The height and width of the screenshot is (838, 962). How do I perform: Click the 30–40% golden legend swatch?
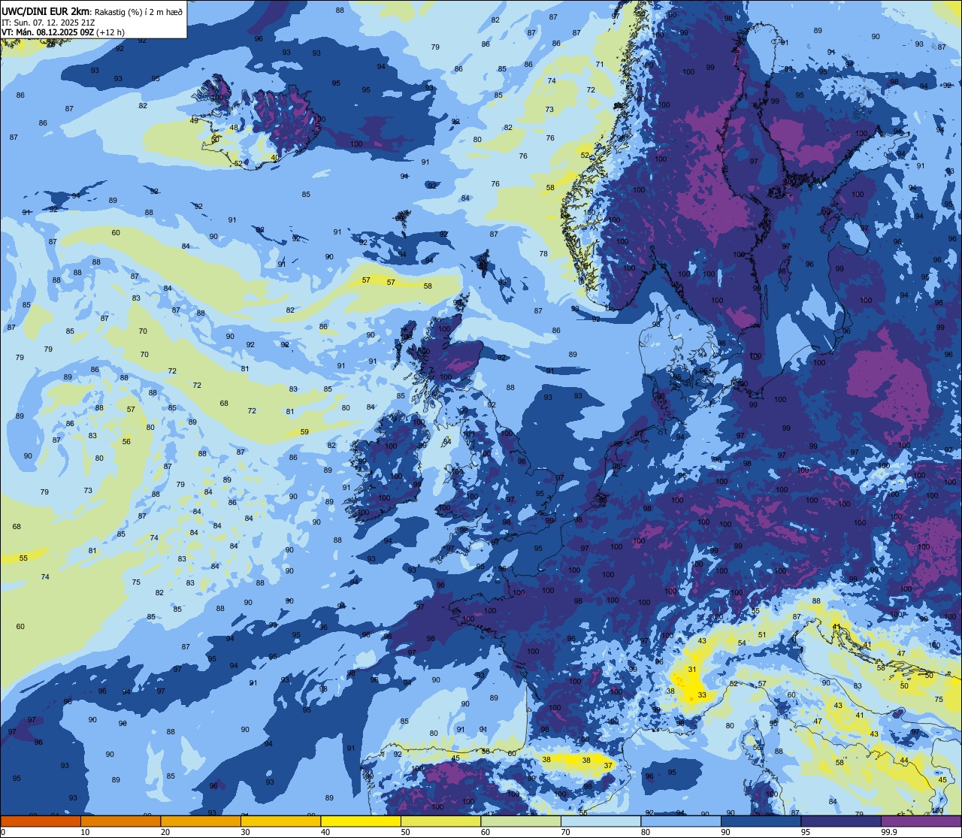point(280,821)
